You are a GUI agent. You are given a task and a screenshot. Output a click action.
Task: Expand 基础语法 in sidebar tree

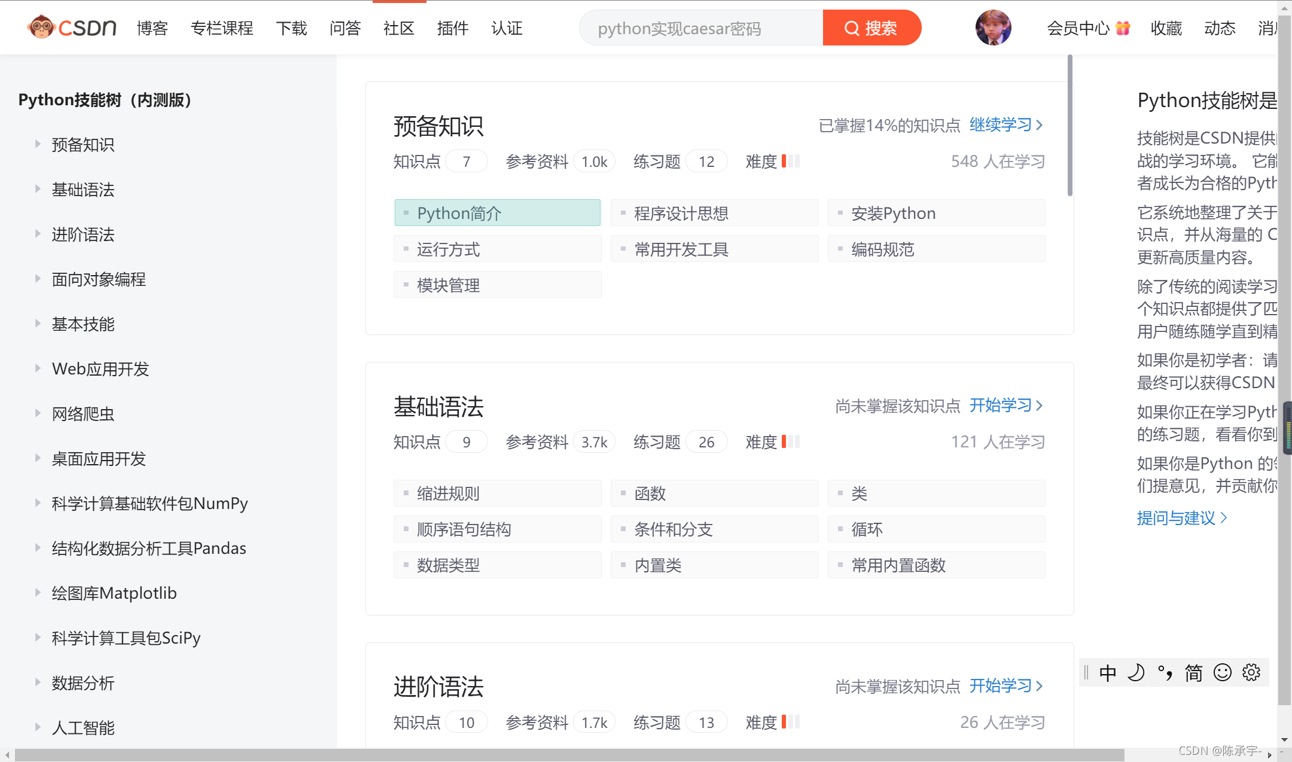tap(38, 189)
